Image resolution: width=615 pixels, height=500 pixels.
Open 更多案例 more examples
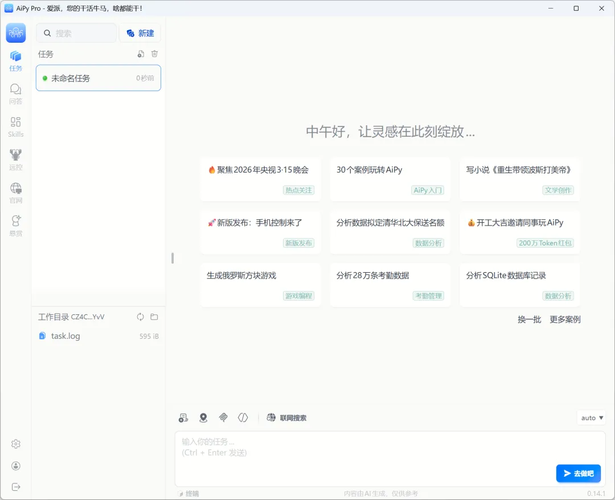(565, 319)
